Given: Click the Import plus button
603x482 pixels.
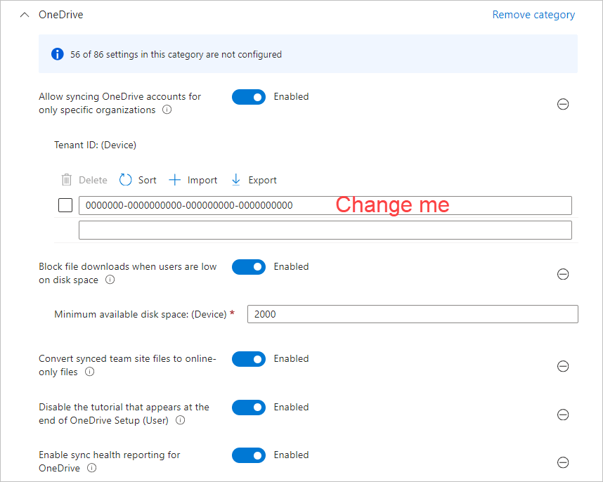Looking at the screenshot, I should pyautogui.click(x=193, y=180).
